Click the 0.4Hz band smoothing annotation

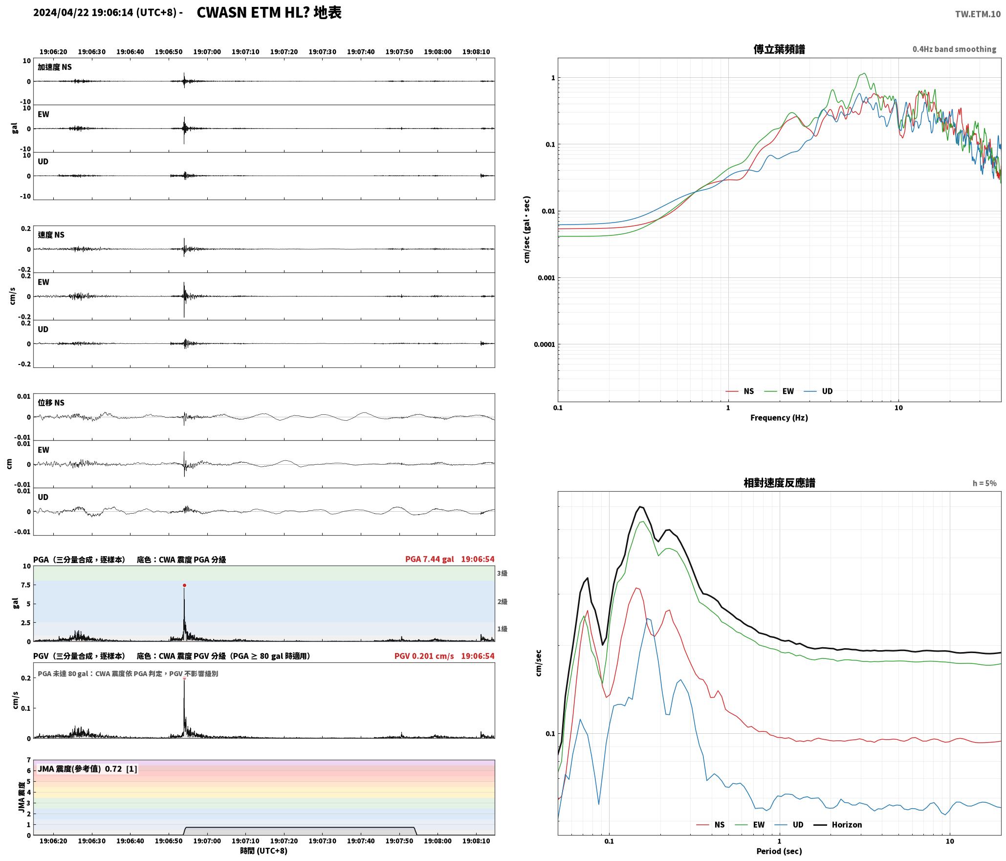[x=954, y=49]
